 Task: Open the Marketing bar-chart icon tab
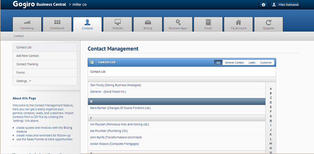(x=27, y=22)
